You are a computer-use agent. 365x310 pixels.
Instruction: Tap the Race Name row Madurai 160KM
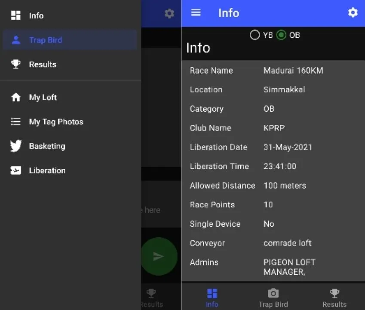273,70
